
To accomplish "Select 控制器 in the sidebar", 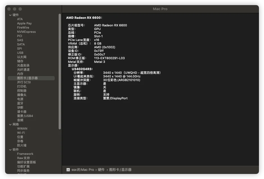I will coord(22,91).
